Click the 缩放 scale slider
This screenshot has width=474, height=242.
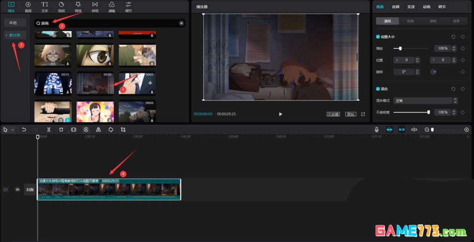[411, 48]
